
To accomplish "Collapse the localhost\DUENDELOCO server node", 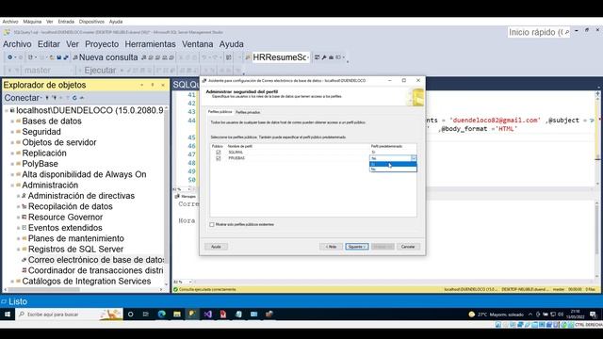I will coord(7,110).
